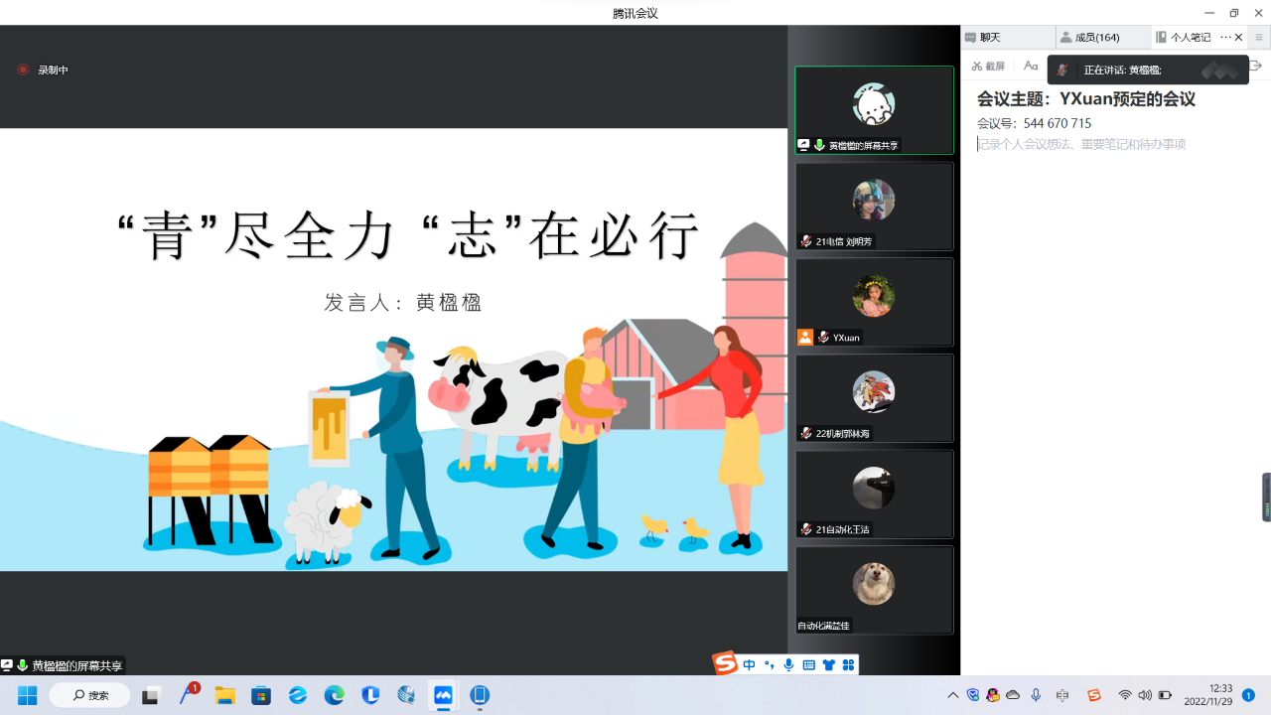Click the 截屏 screenshot tool in notes

988,67
